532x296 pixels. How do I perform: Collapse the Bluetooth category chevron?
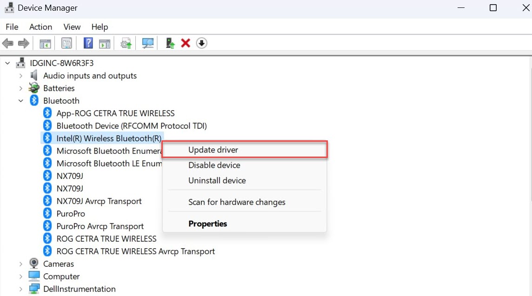[21, 101]
